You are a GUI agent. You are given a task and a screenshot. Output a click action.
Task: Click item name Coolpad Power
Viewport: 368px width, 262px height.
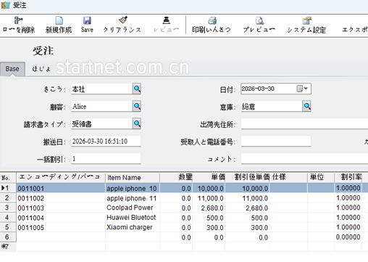[x=133, y=208]
